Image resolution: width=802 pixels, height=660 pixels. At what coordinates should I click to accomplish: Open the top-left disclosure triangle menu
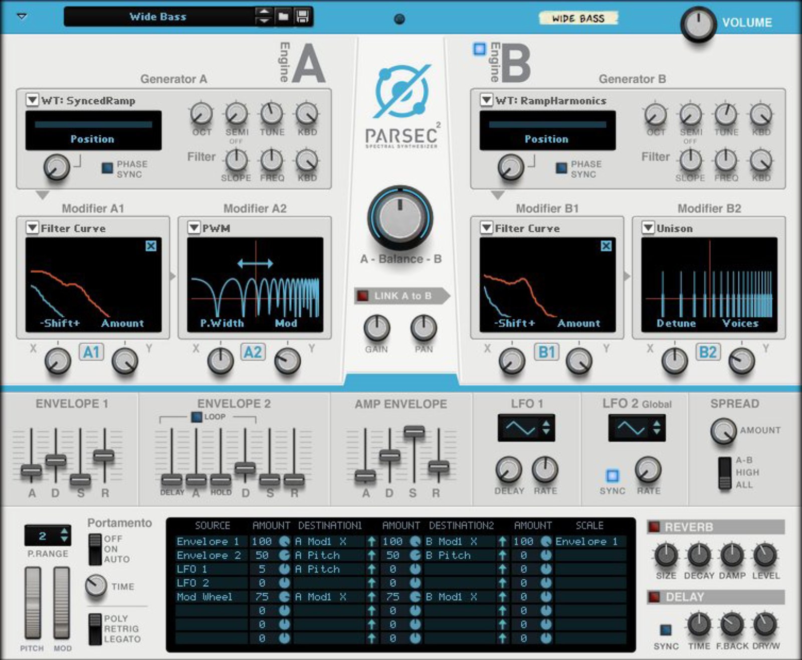coord(20,16)
